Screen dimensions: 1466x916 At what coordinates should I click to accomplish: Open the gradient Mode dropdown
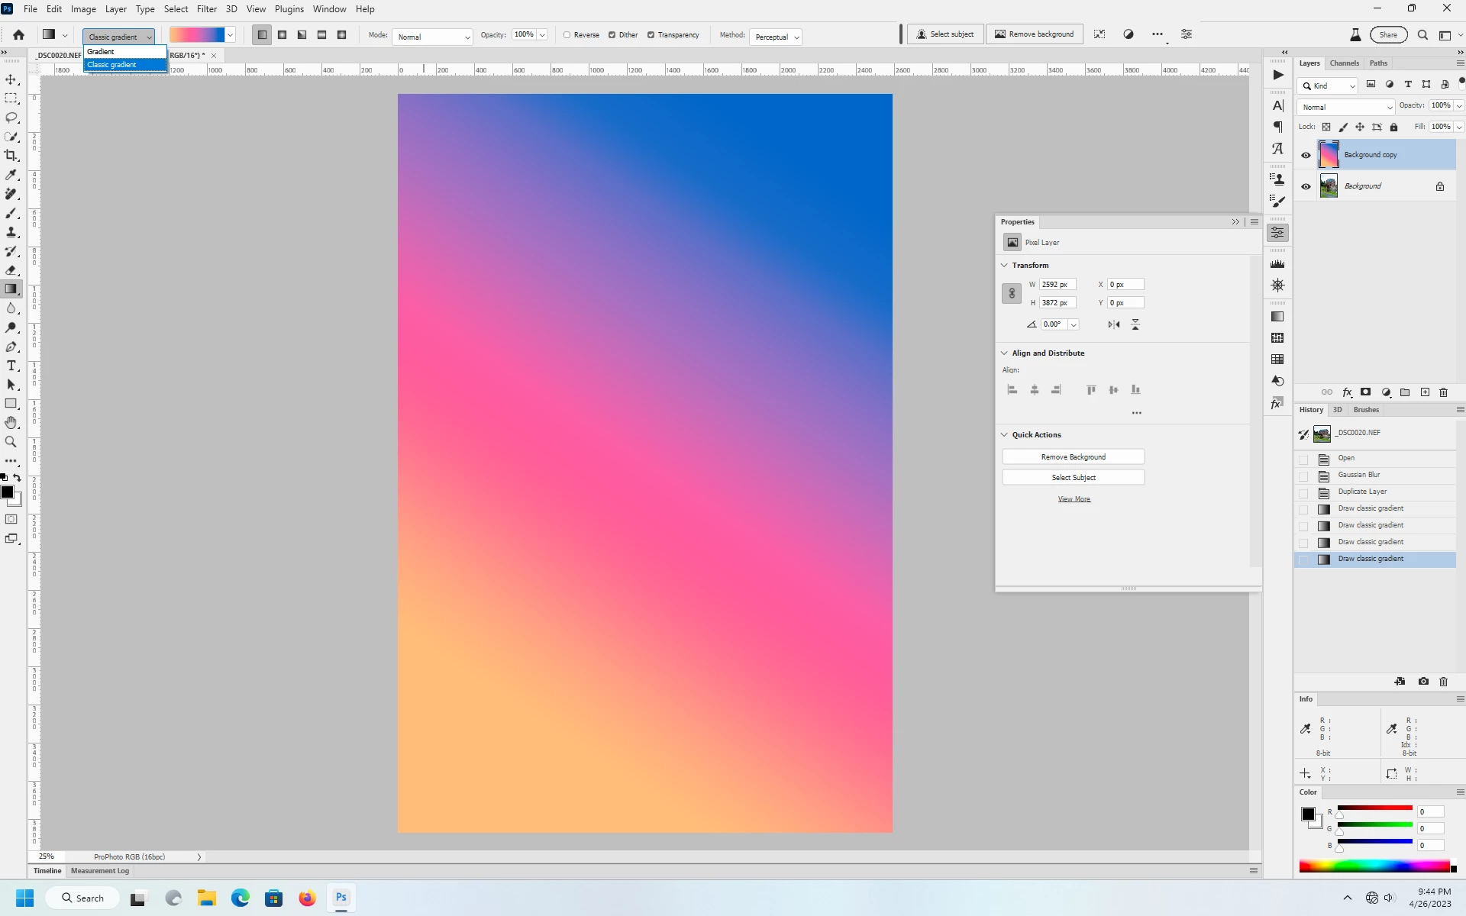[x=432, y=37]
